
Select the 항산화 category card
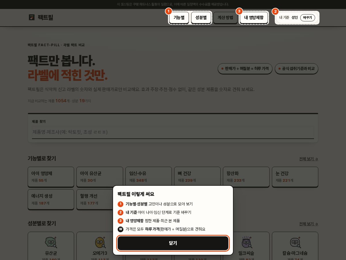pyautogui.click(x=246, y=177)
